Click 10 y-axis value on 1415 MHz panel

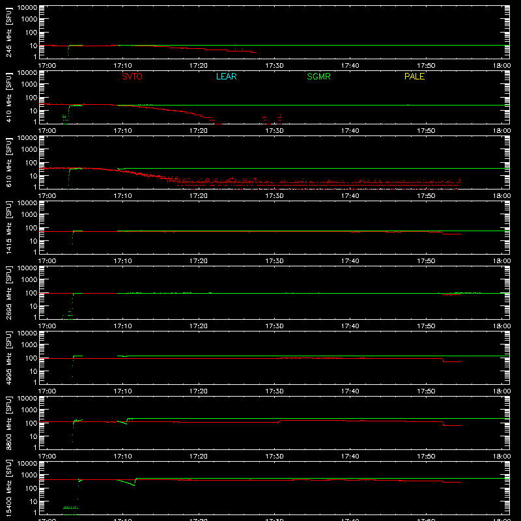point(33,241)
